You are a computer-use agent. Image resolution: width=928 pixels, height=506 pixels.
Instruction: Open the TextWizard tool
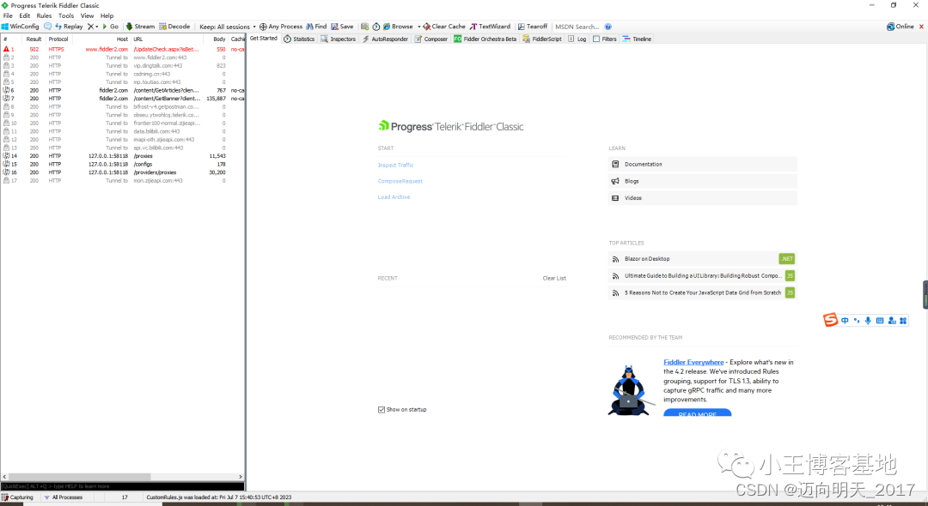click(x=490, y=27)
